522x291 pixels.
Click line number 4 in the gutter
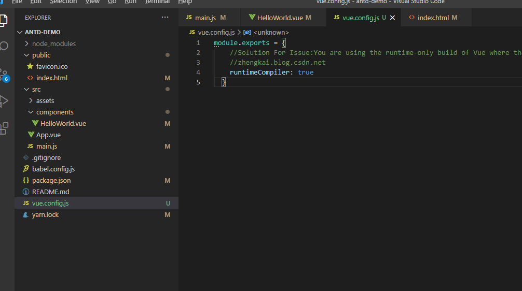198,72
